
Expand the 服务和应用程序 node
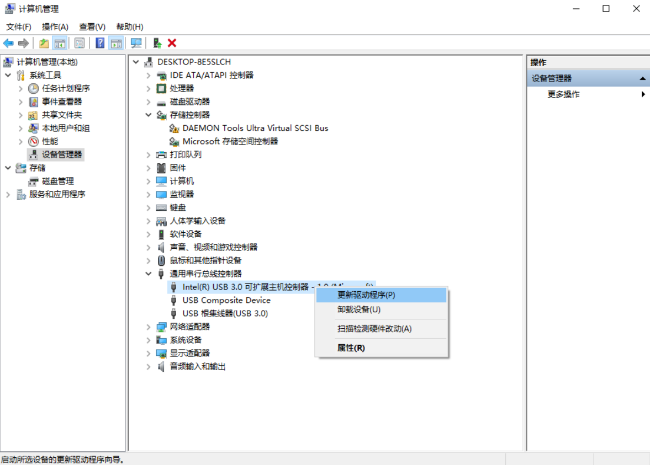pyautogui.click(x=8, y=194)
